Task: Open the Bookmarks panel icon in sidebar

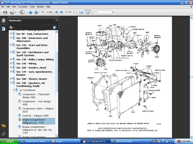Action: pos(4,29)
